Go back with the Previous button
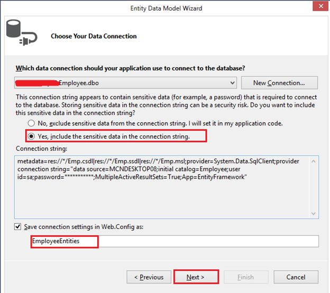This screenshot has height=293, width=330. (149, 277)
